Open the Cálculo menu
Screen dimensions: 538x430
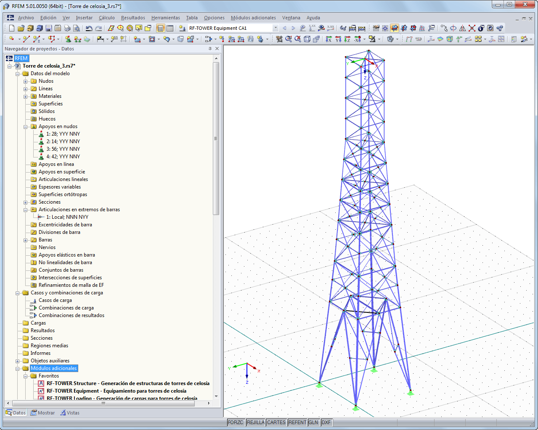coord(106,18)
